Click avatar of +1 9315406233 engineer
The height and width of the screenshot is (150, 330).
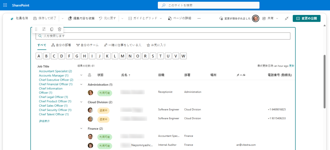(x=90, y=119)
